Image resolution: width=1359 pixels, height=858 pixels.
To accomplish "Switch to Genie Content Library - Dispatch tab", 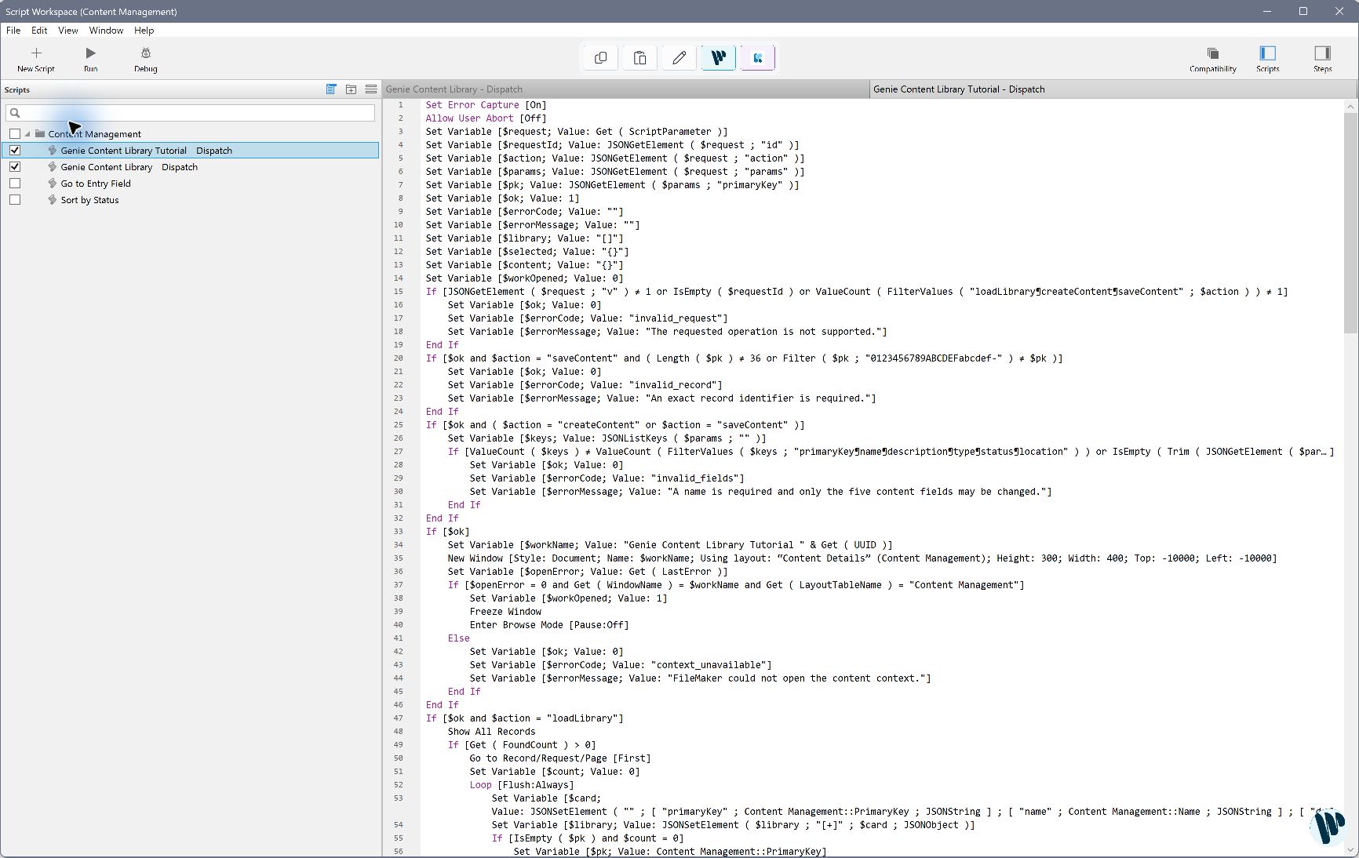I will pyautogui.click(x=625, y=89).
